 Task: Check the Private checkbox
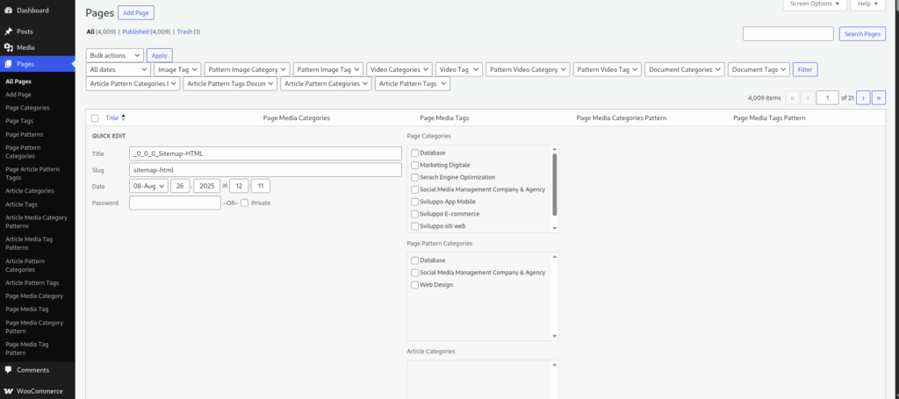tap(245, 203)
